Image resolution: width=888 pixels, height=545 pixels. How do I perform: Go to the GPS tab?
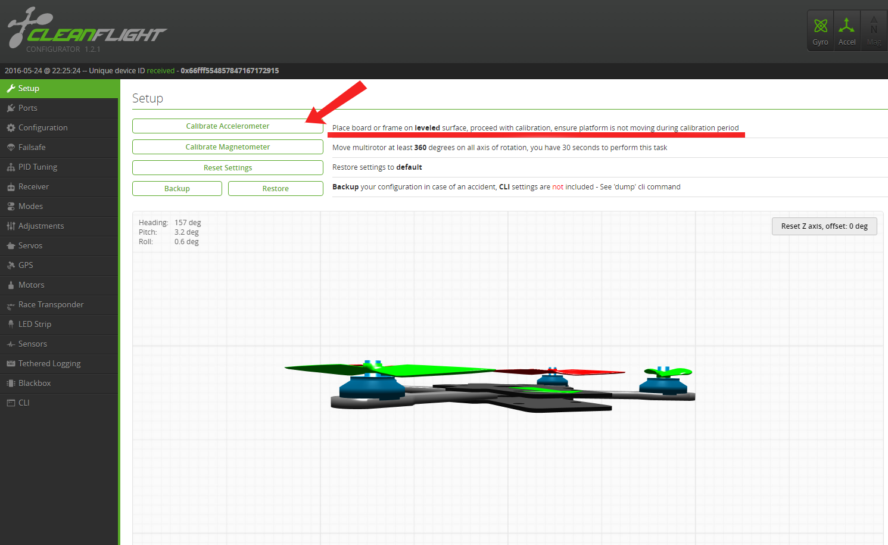pyautogui.click(x=59, y=265)
